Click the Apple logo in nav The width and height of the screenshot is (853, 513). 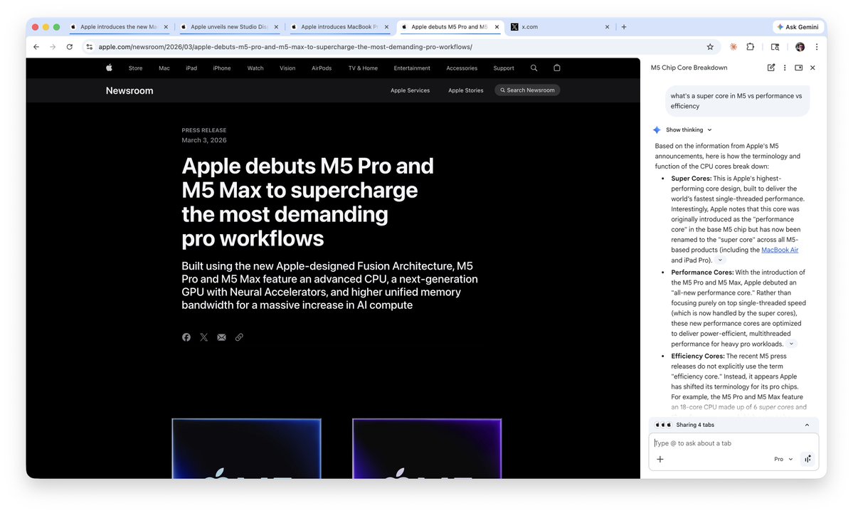click(x=109, y=68)
